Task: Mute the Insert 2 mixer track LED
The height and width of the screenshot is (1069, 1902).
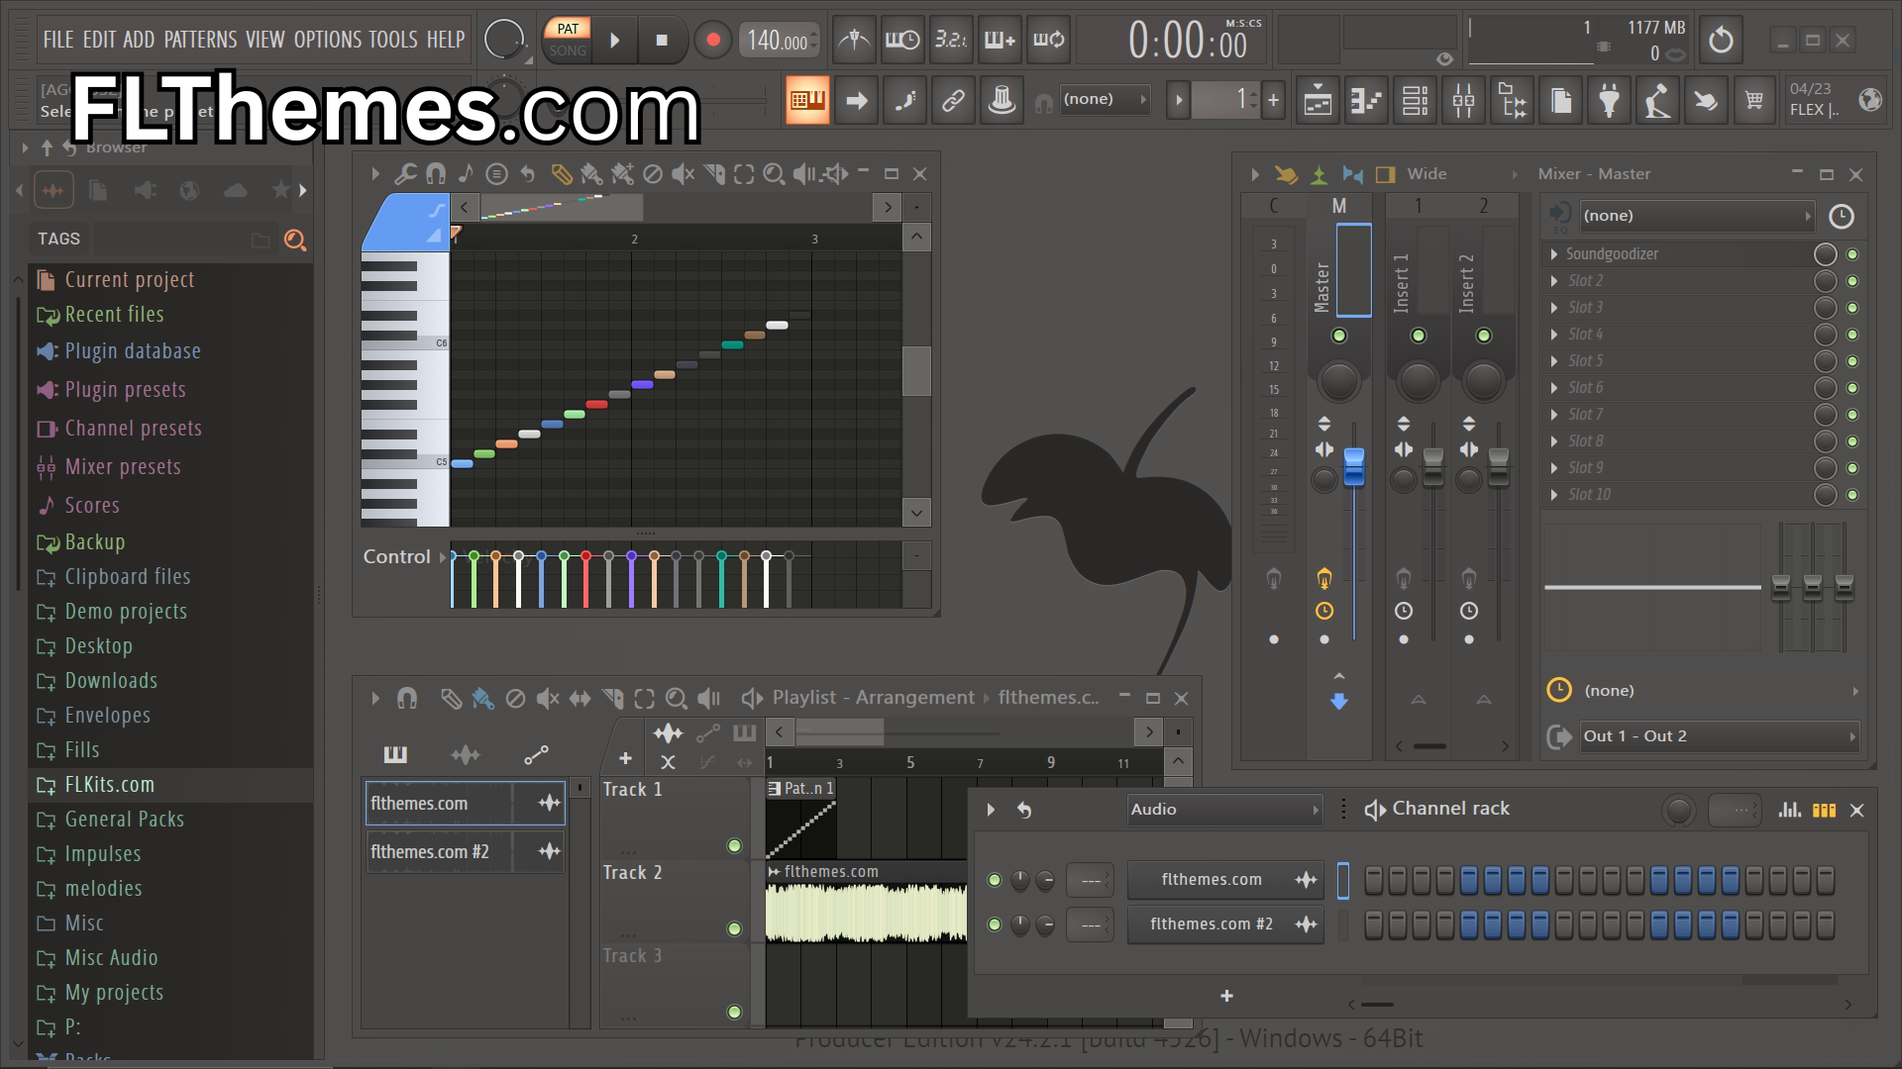Action: [1484, 336]
